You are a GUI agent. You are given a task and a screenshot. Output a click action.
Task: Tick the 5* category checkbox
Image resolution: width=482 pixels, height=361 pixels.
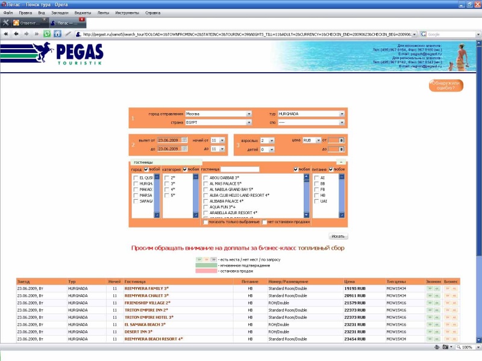click(167, 195)
